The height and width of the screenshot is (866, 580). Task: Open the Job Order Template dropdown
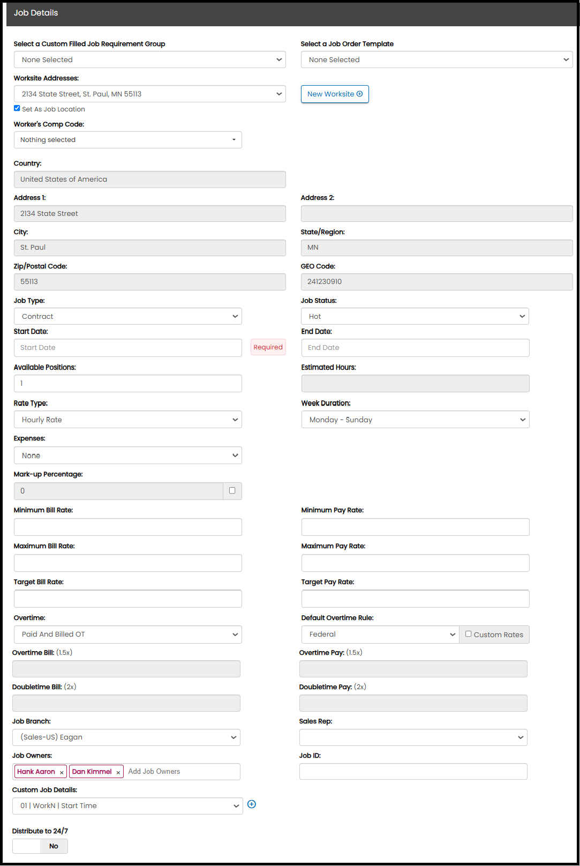(436, 59)
